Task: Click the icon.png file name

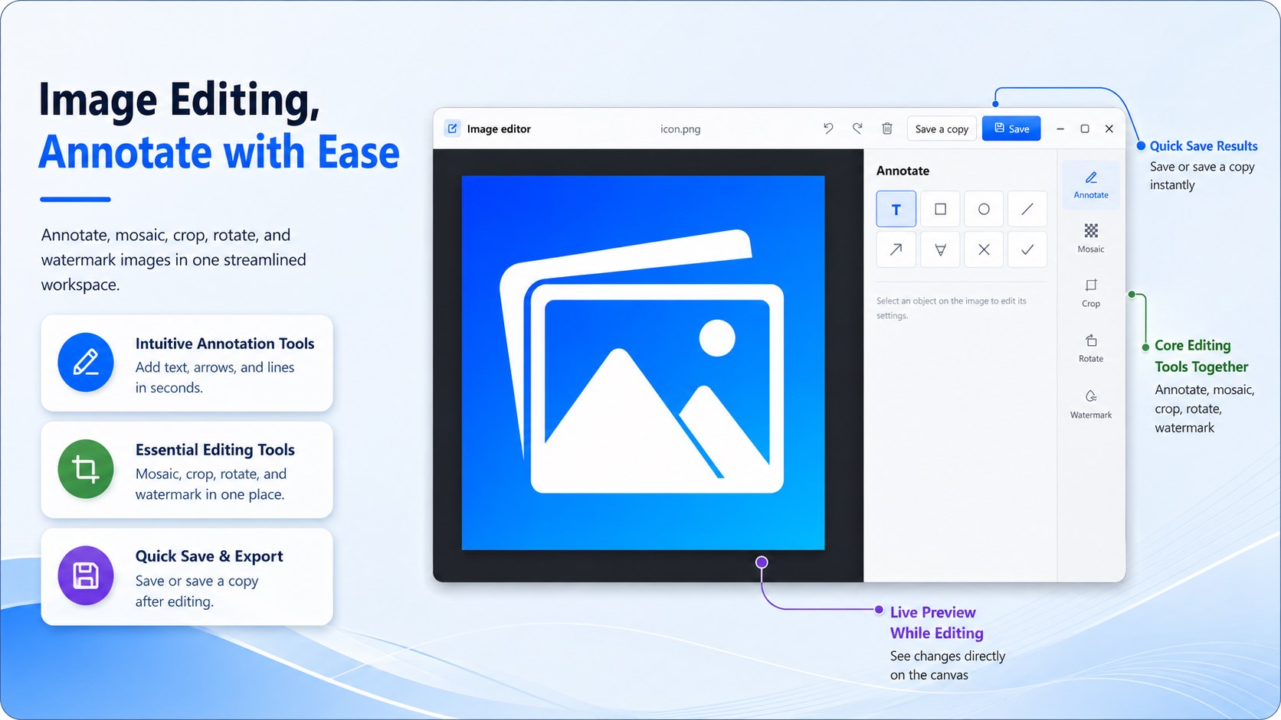Action: (x=680, y=129)
